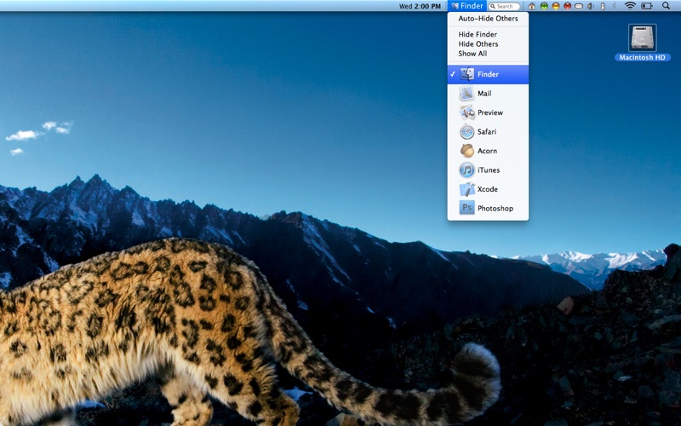
Task: Click the iTunes music note icon
Action: (x=466, y=170)
